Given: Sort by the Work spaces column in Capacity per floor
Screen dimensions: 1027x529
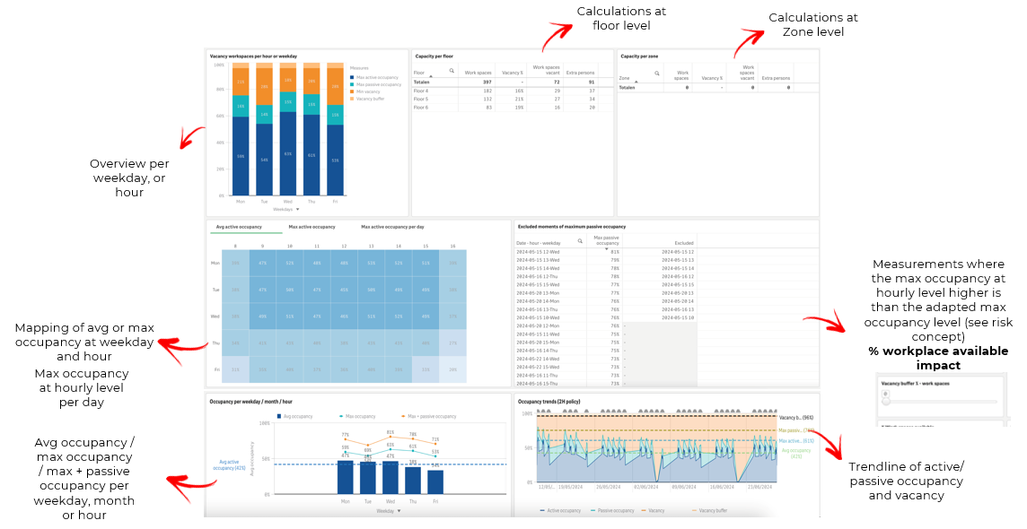Looking at the screenshot, I should [x=478, y=73].
